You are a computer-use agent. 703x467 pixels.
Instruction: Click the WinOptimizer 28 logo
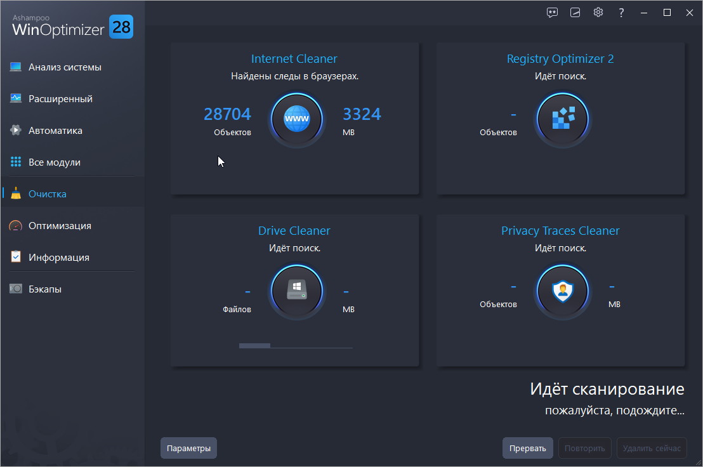coord(72,26)
